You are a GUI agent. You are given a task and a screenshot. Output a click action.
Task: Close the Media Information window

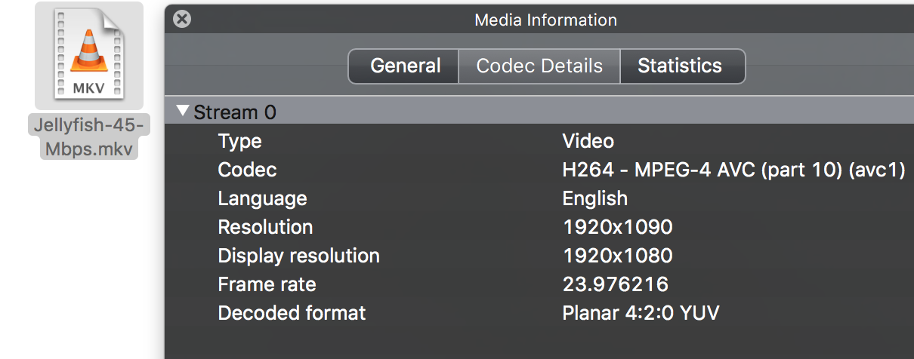[181, 20]
